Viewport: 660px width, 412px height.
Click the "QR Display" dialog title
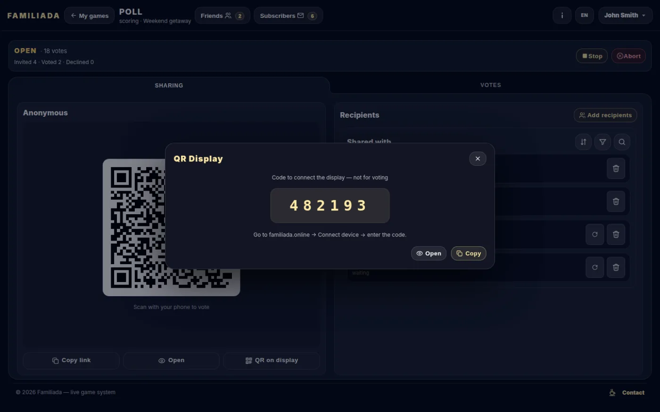(198, 159)
